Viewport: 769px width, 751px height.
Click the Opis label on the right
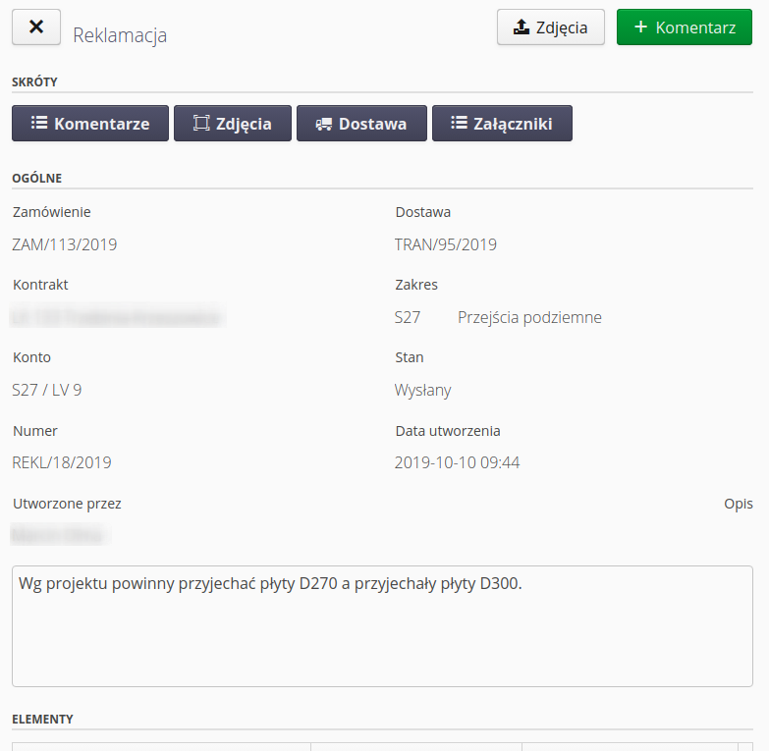click(x=739, y=504)
